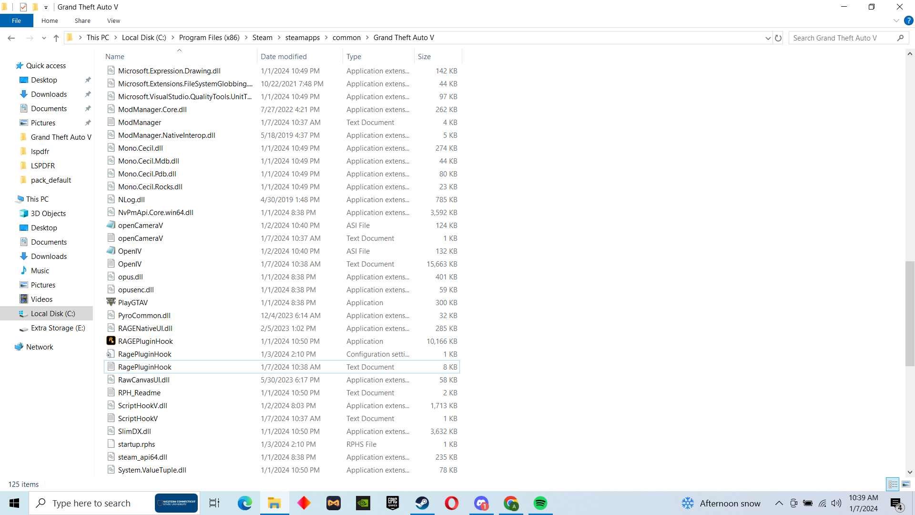Click the Up directory arrow
This screenshot has width=915, height=515.
click(56, 38)
